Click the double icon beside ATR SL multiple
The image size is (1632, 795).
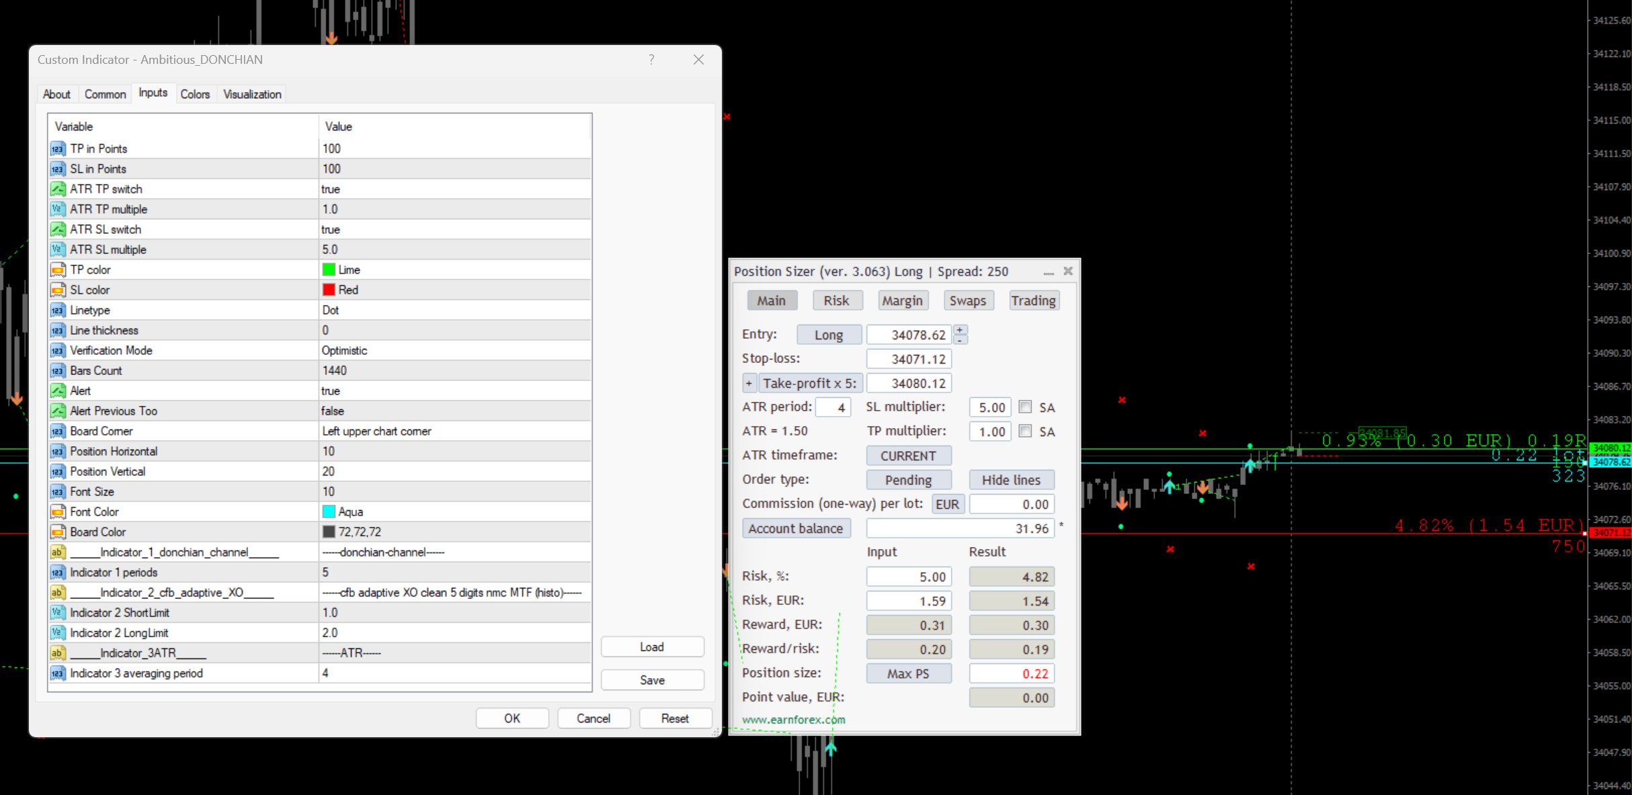click(58, 249)
